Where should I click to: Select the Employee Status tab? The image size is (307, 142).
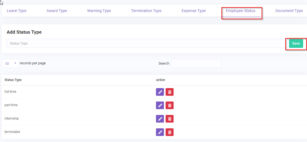[240, 11]
